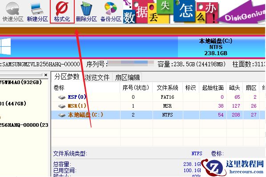Click the SAMSUNGMZVLB256HAHQ-00000 model text
Screen dimensions: 266x177
pos(41,64)
